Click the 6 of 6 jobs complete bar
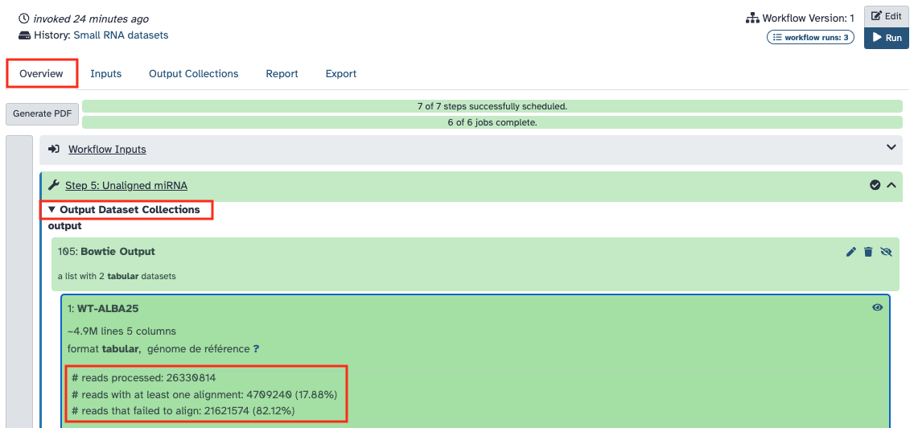 (x=492, y=122)
